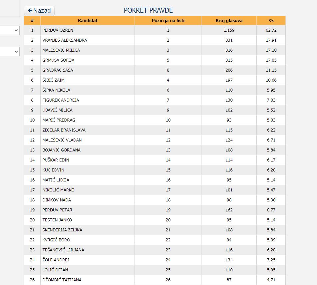Click candidate DŽOMBIĆ TATIJANA
The width and height of the screenshot is (317, 285).
[62, 280]
